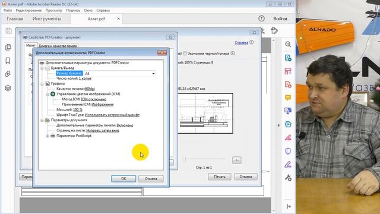Image resolution: width=380 pixels, height=214 pixels.
Task: Click Отмена in the print dialog
Action: click(246, 177)
